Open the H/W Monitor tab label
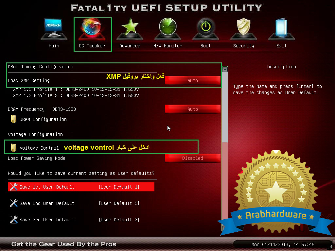335x251 pixels. coord(168,46)
